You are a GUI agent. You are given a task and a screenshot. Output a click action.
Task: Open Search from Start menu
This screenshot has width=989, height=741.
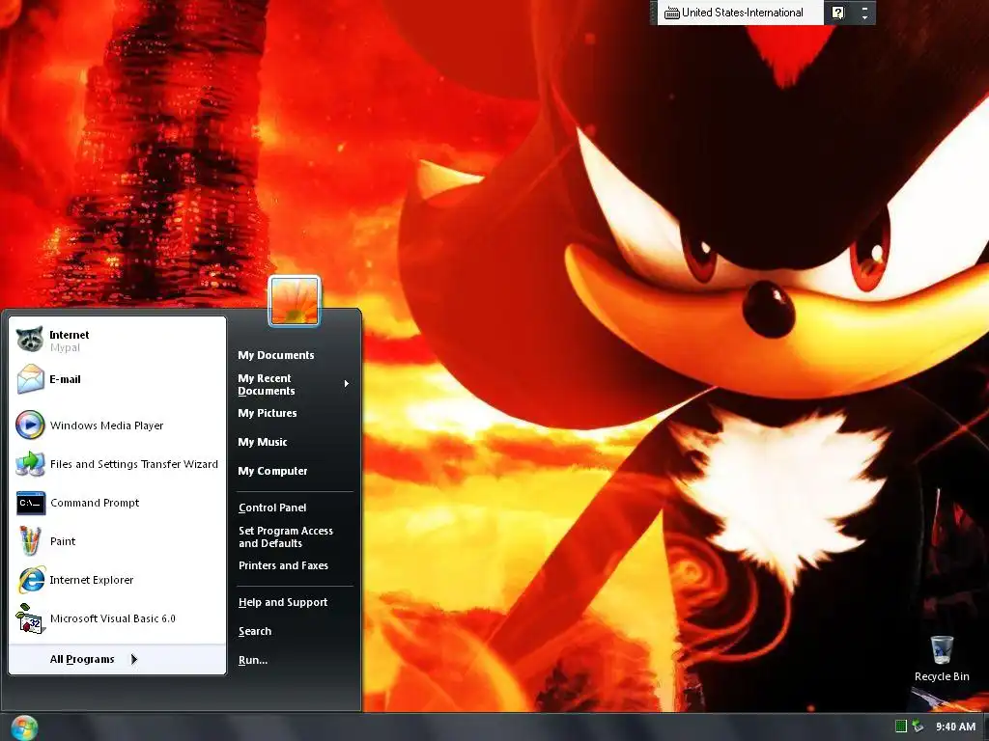click(x=255, y=631)
